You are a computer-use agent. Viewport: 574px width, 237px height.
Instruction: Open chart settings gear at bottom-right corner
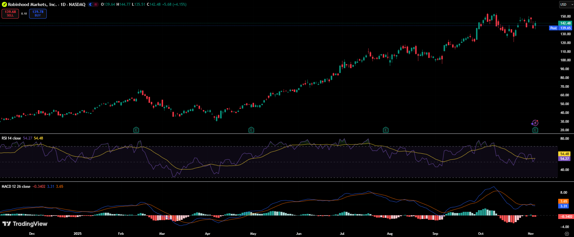(567, 234)
